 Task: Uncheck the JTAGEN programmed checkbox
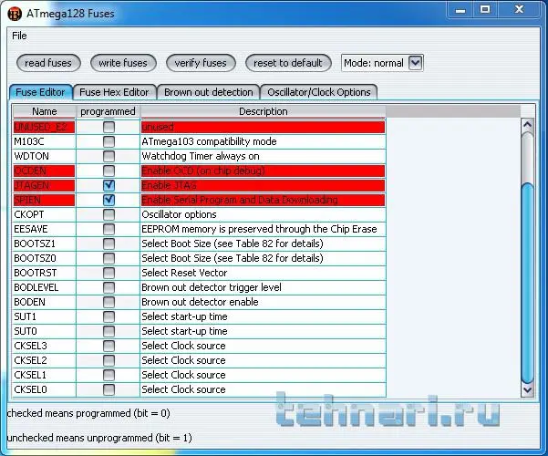click(109, 185)
